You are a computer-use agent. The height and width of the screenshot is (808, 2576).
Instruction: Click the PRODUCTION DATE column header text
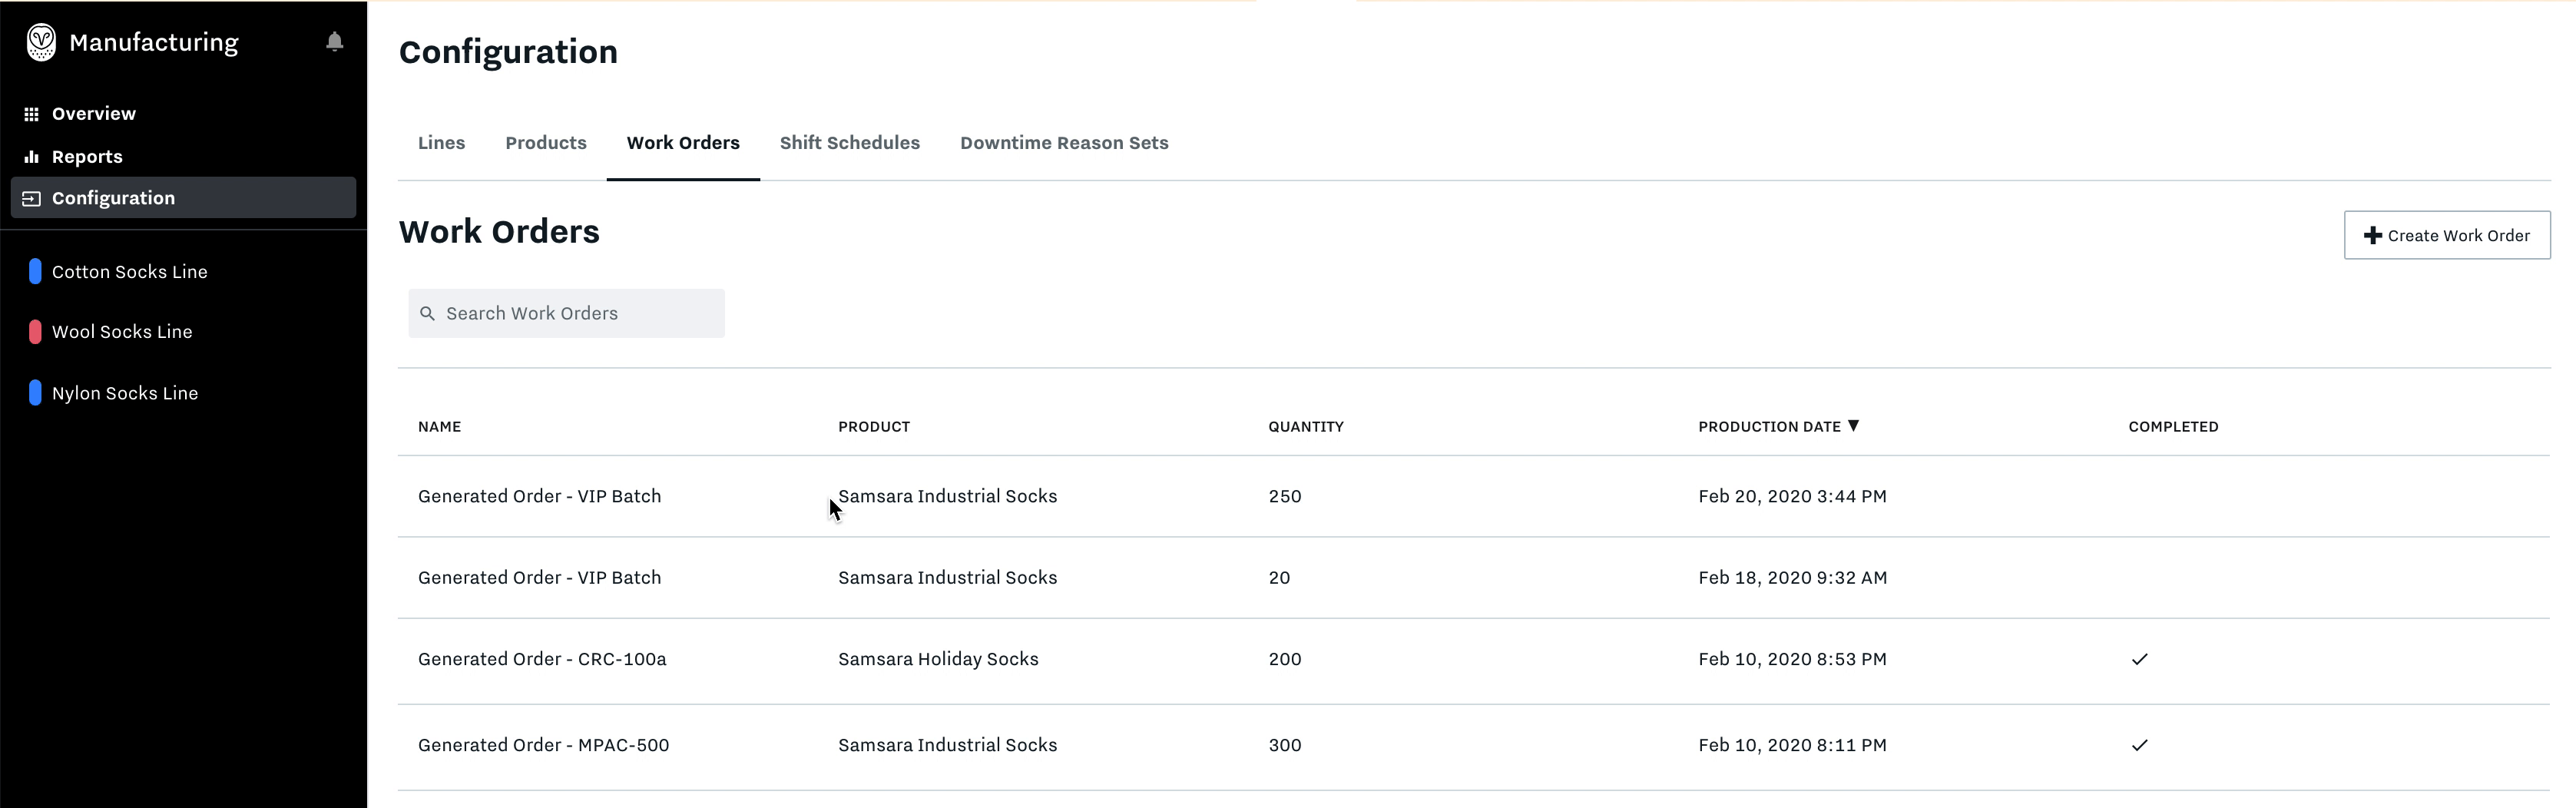tap(1769, 427)
